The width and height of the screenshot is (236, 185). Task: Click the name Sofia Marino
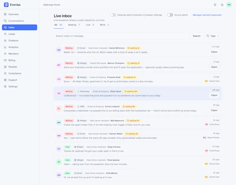click(x=112, y=173)
